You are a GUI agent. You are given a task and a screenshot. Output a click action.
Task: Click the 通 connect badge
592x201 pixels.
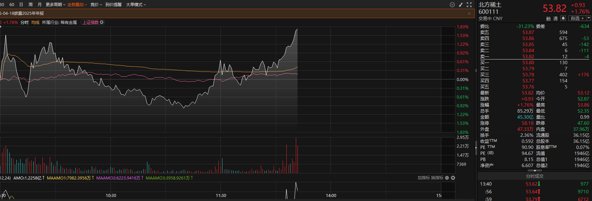click(555, 18)
